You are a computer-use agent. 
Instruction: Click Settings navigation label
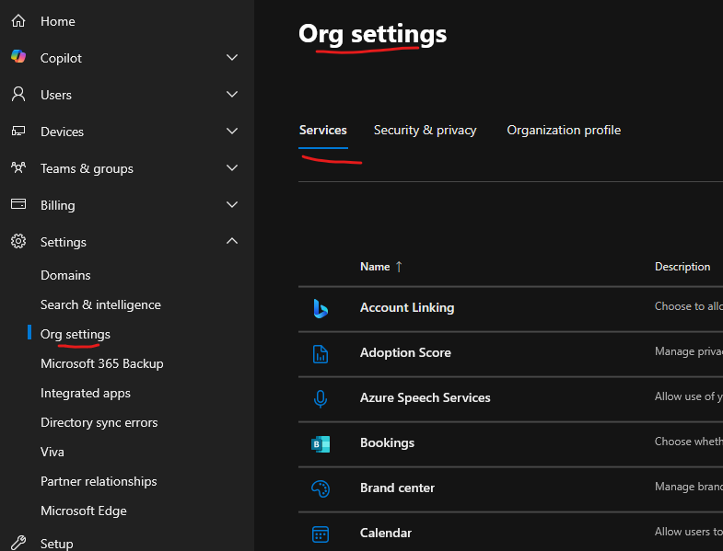pos(64,242)
